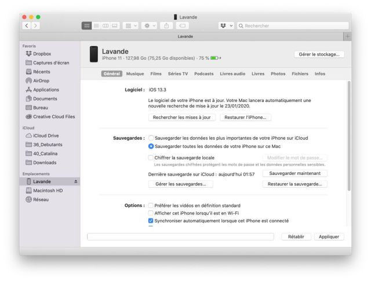Open the Dropbox toolbar dropdown
Screen dimensions: 371x281
pos(227,25)
